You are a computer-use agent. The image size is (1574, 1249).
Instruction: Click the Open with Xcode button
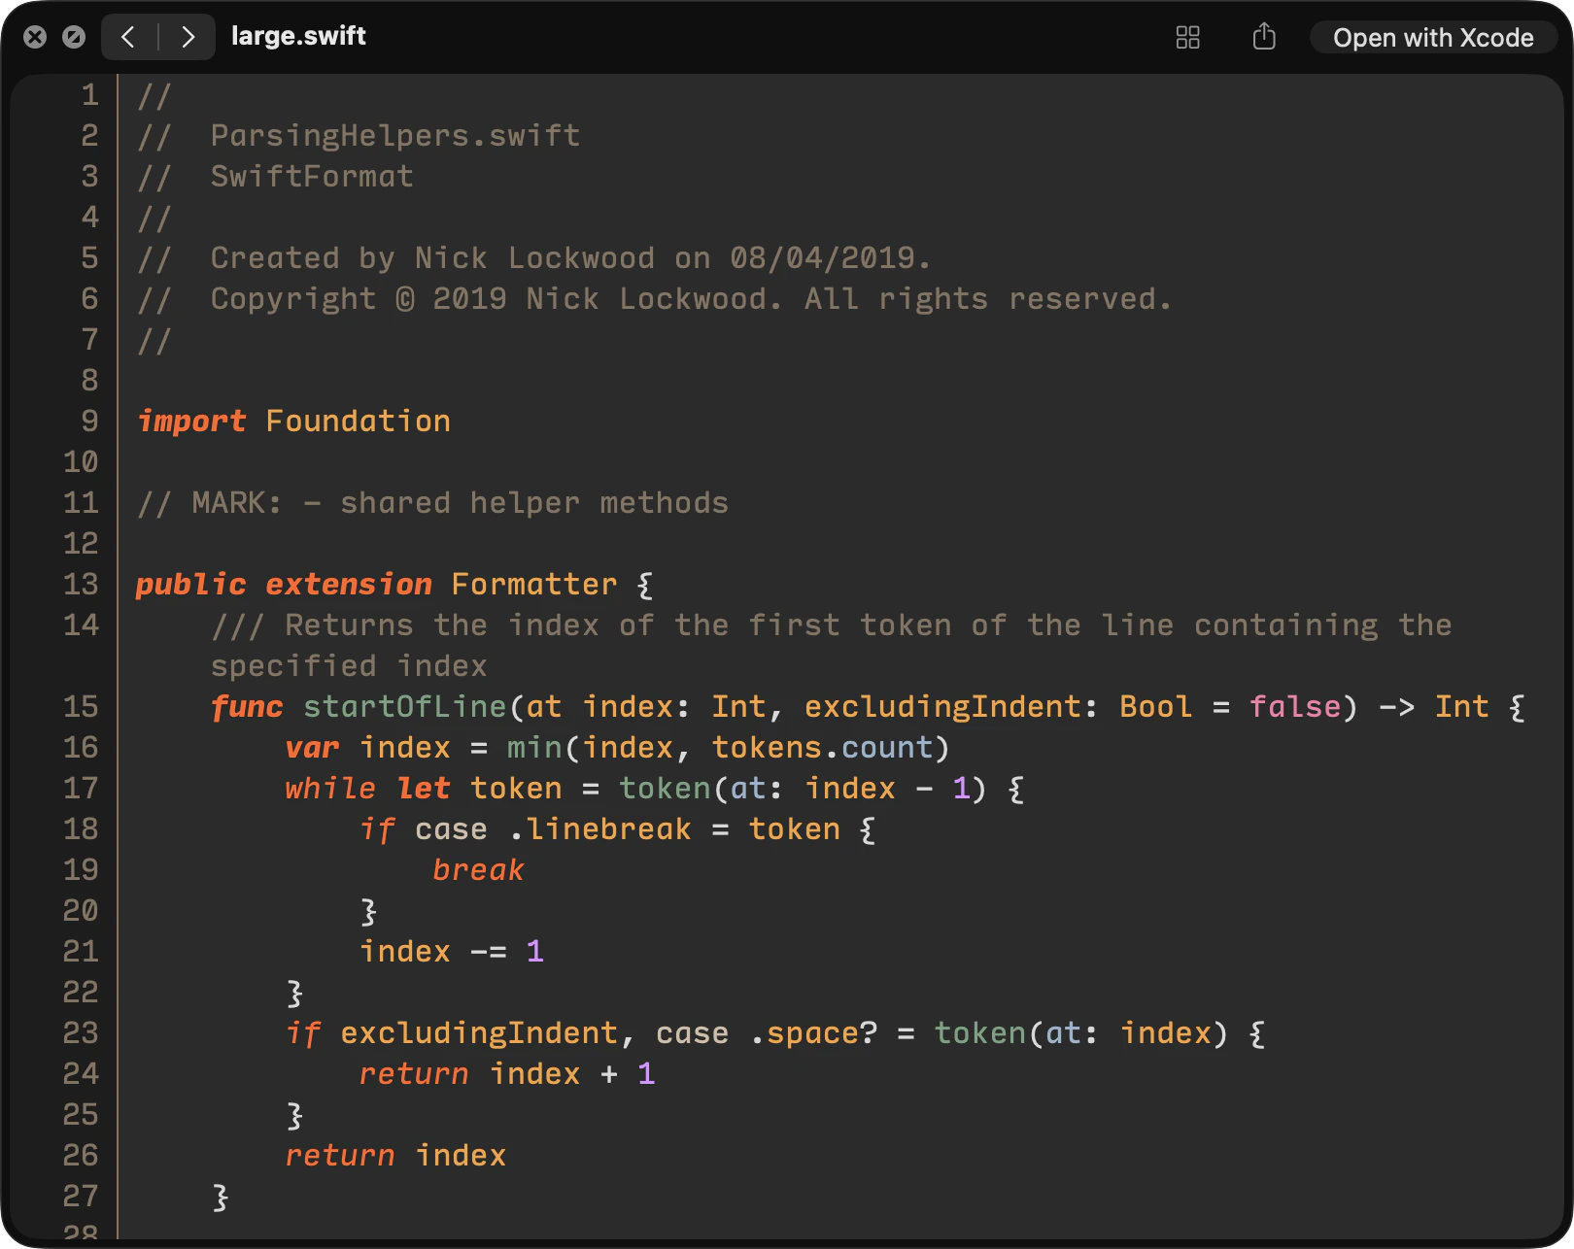coord(1433,37)
